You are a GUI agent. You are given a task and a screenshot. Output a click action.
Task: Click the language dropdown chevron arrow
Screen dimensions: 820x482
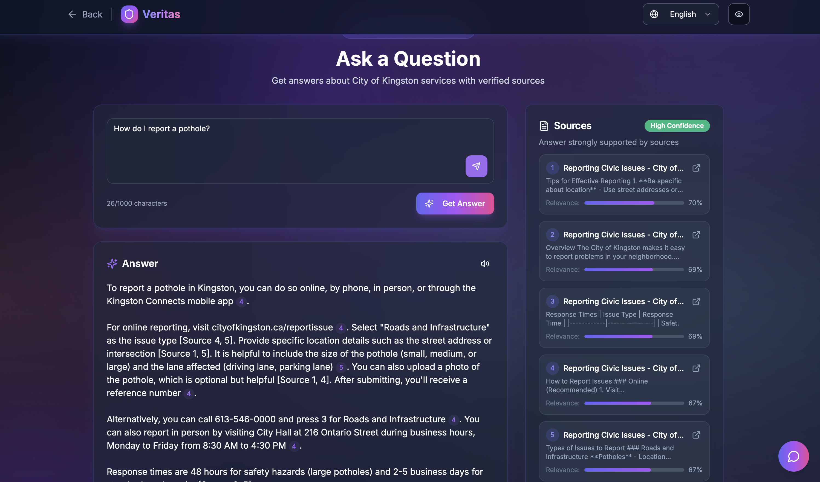(x=708, y=14)
